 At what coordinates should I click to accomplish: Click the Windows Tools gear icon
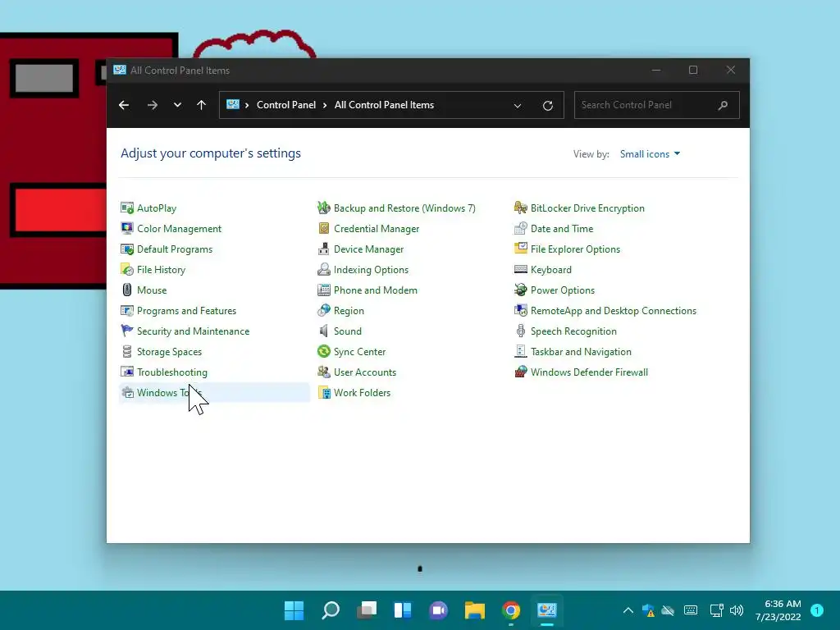[x=127, y=393]
